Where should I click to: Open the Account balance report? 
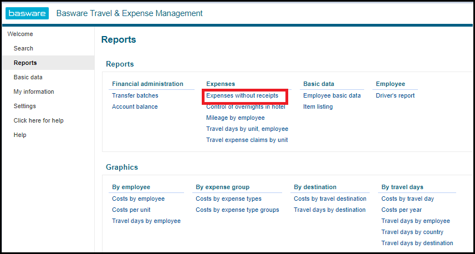135,106
